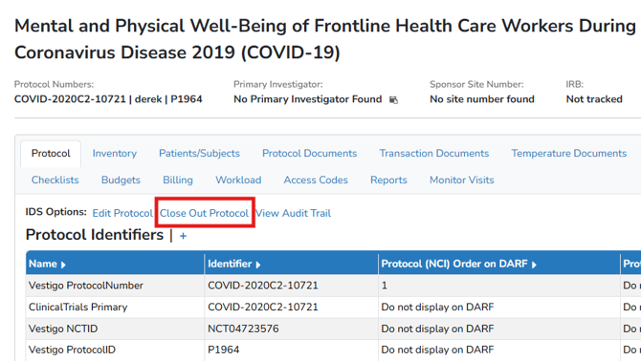Click the Edit Protocol link
This screenshot has width=641, height=361.
[x=122, y=213]
